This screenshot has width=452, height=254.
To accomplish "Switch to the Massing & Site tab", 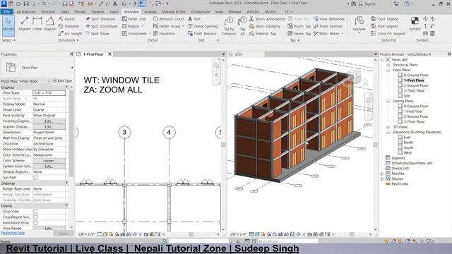I will pyautogui.click(x=174, y=11).
